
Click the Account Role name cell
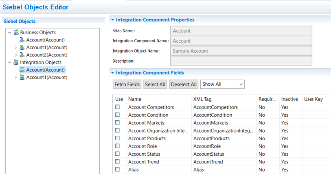[142, 146]
